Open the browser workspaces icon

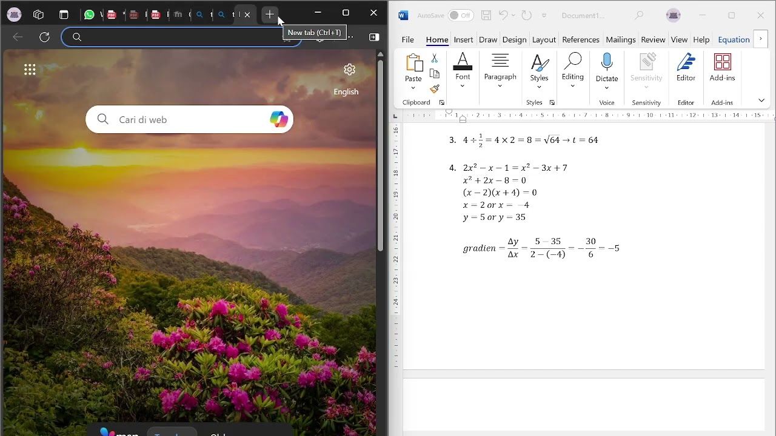39,15
